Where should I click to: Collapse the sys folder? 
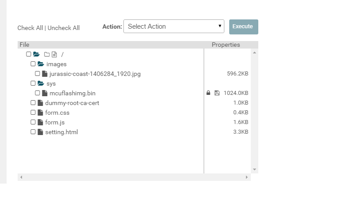(x=41, y=83)
